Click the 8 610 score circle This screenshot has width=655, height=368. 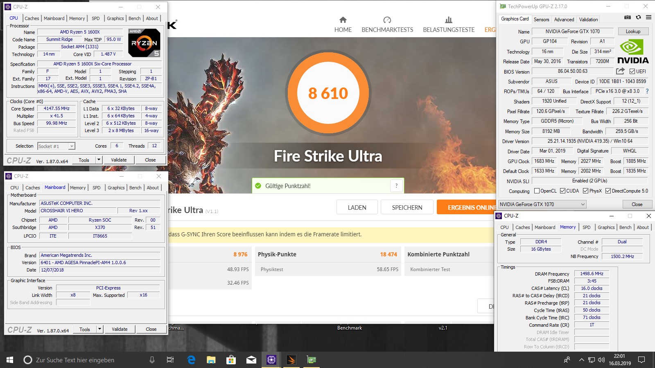pyautogui.click(x=328, y=93)
